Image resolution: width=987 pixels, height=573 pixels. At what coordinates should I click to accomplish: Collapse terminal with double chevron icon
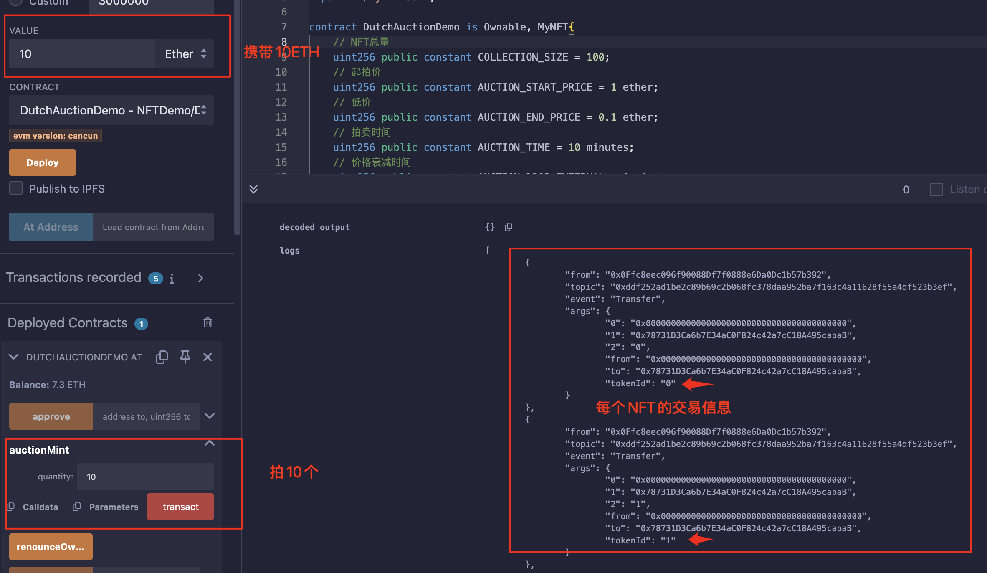(253, 189)
